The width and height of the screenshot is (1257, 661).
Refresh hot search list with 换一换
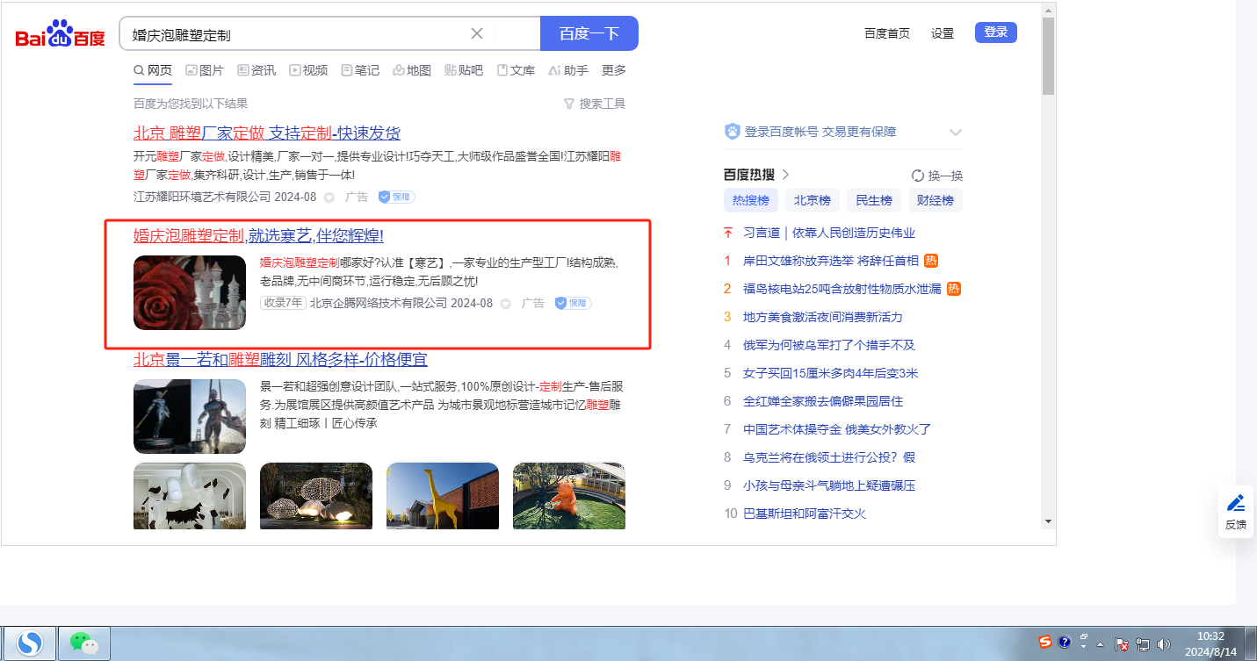(937, 175)
